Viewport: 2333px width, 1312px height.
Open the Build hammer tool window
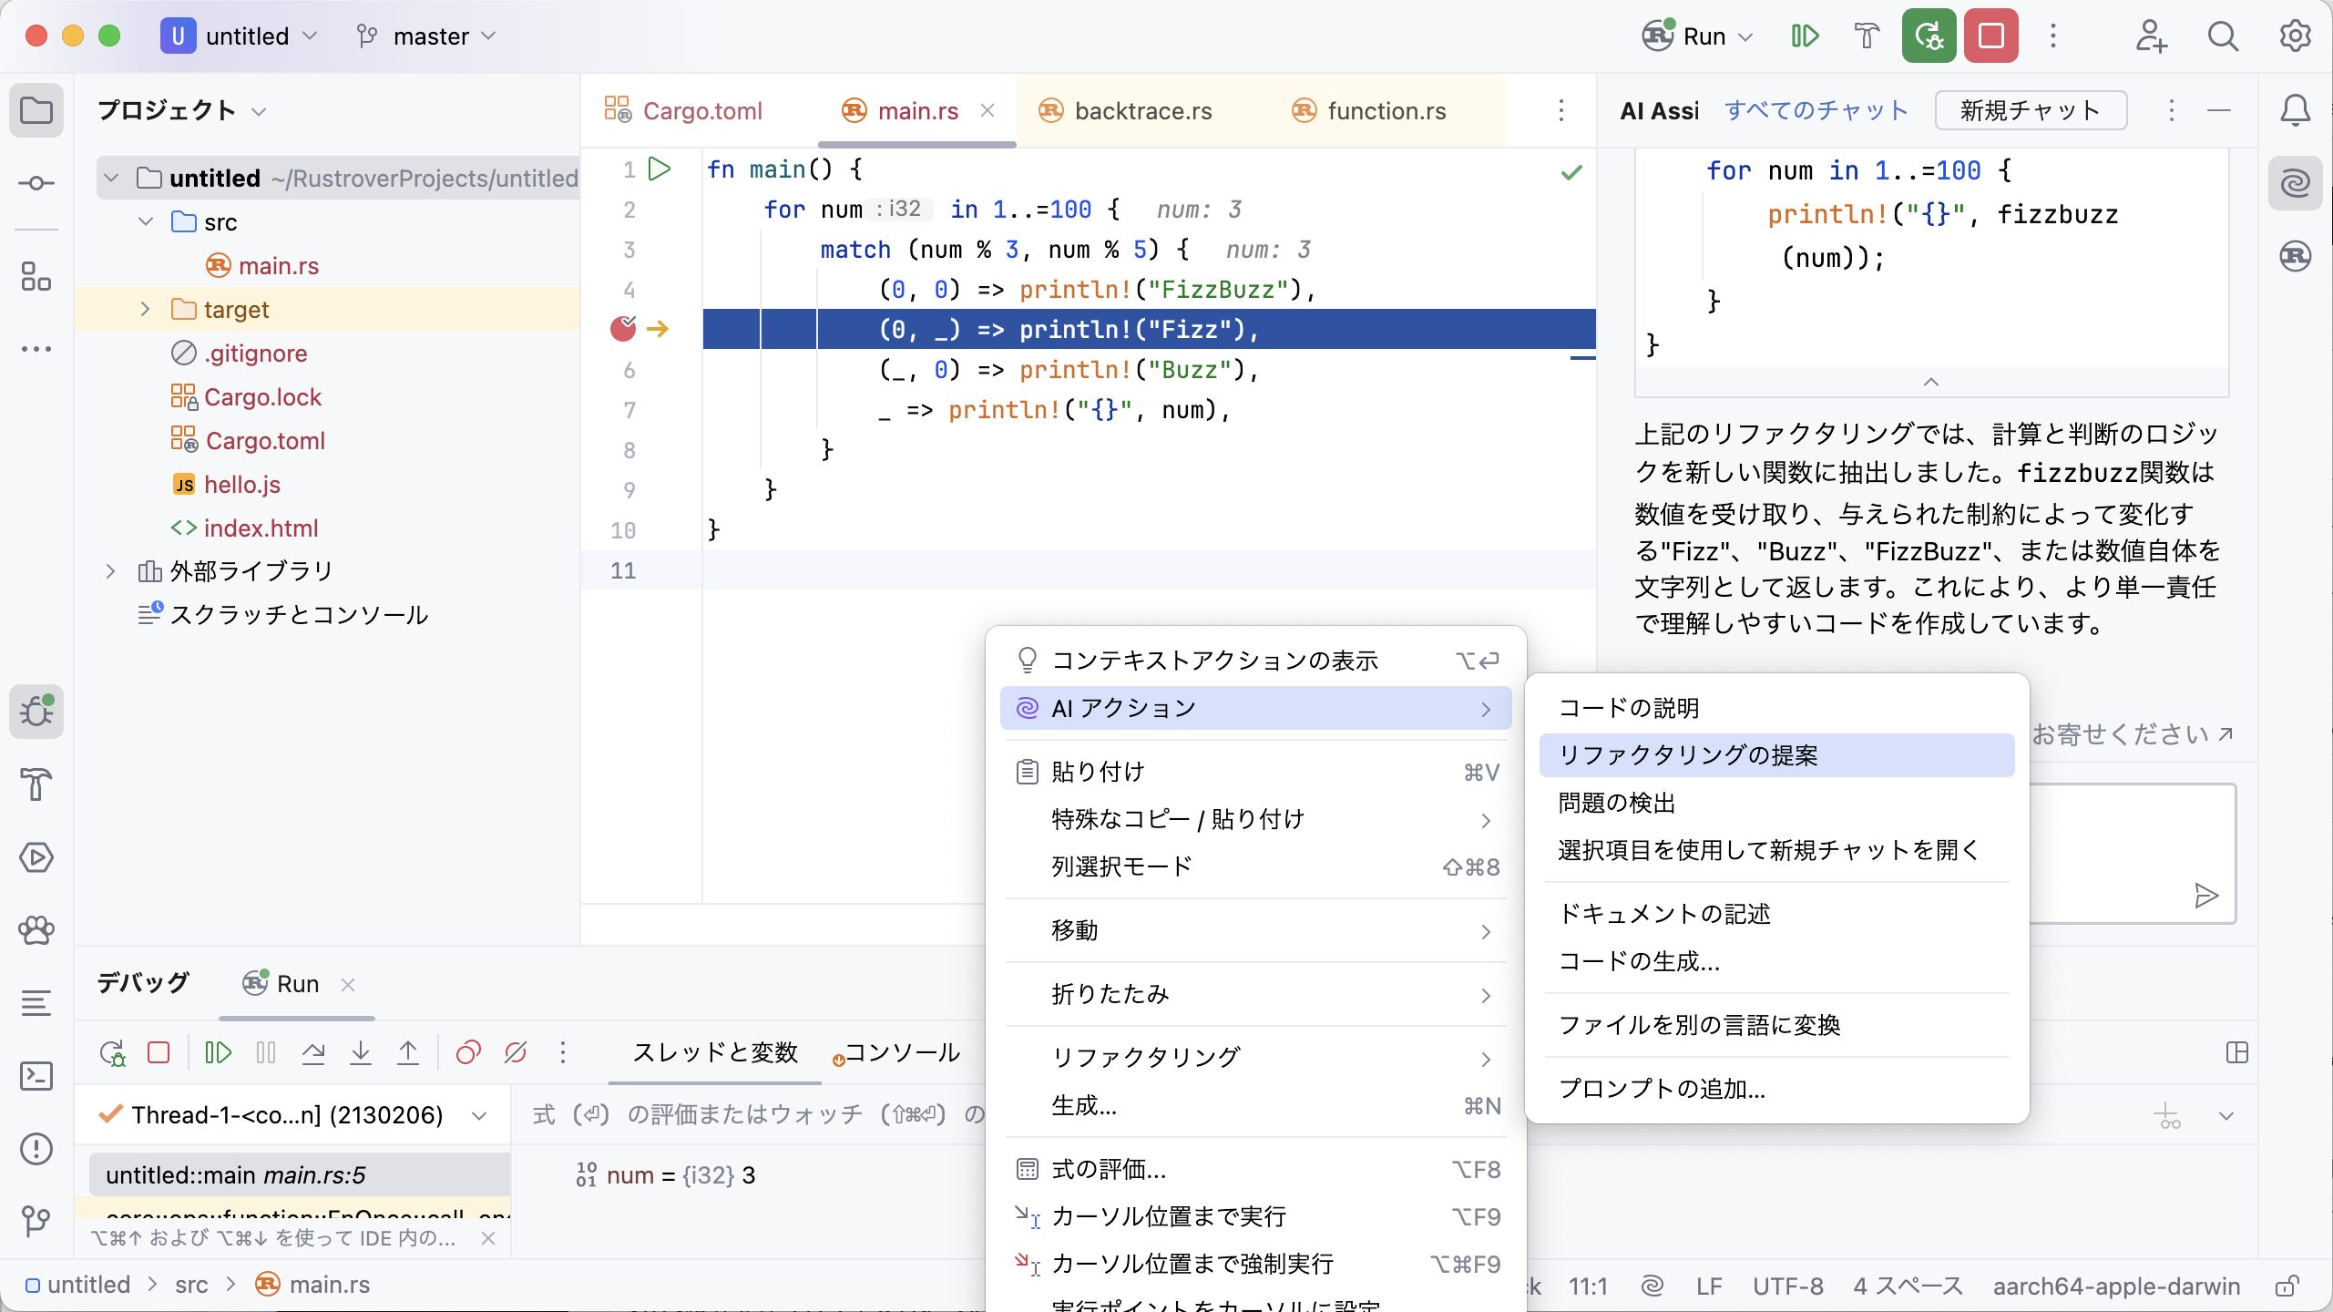36,784
